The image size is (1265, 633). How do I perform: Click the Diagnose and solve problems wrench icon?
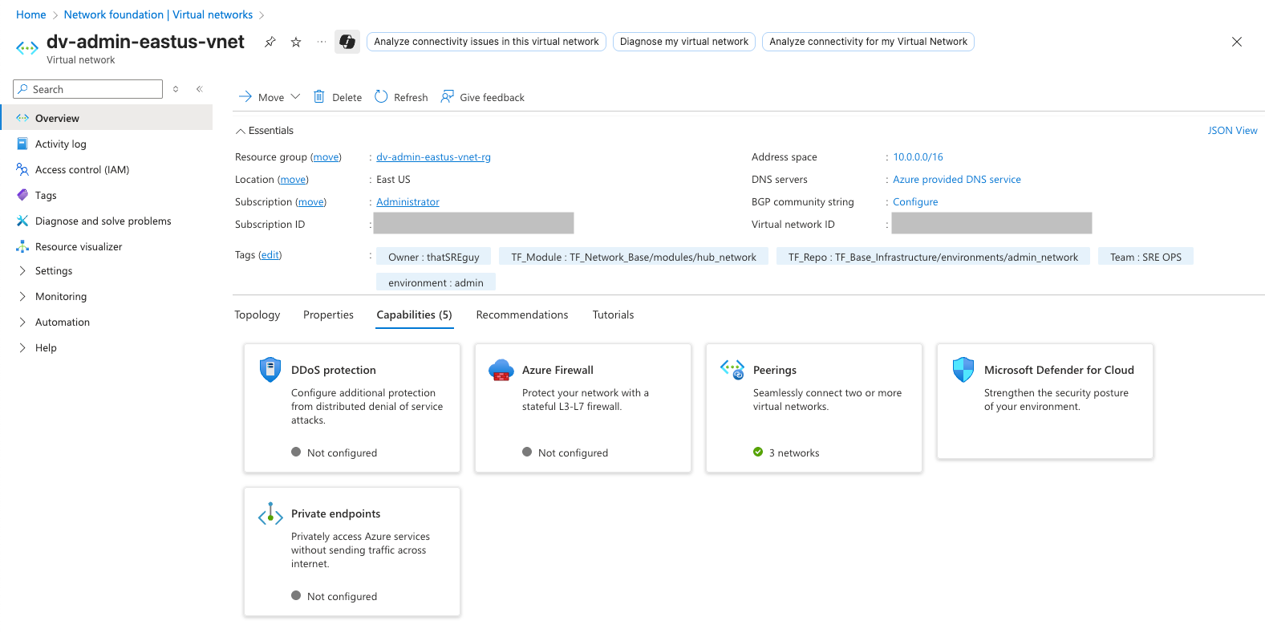(22, 221)
